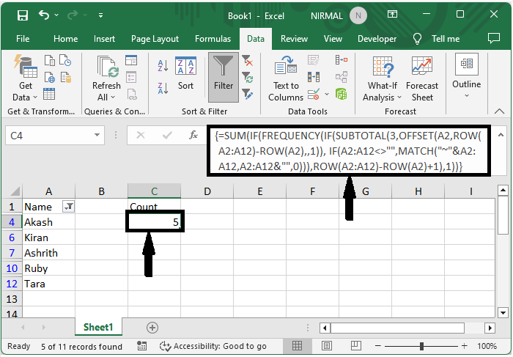Switch to Page Break Preview
The width and height of the screenshot is (513, 357).
pos(355,345)
